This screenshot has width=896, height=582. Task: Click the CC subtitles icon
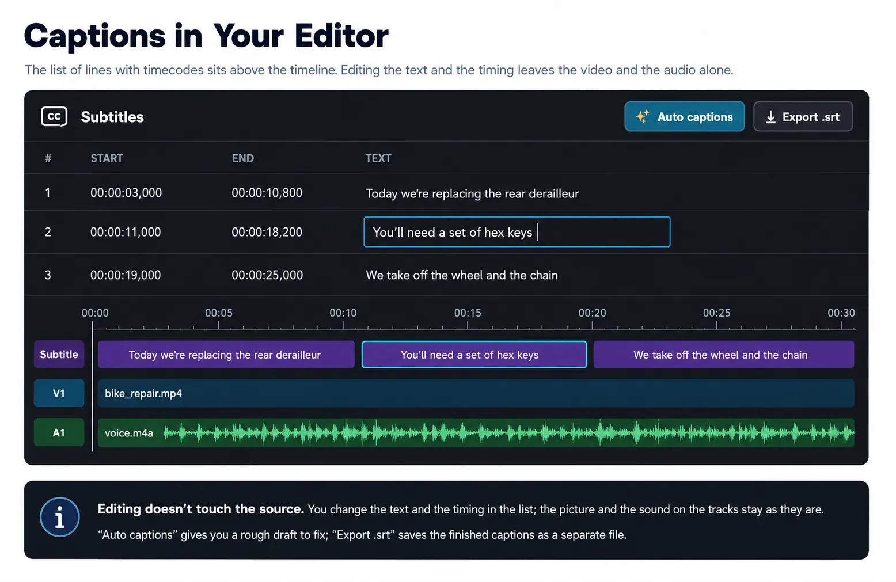click(54, 116)
